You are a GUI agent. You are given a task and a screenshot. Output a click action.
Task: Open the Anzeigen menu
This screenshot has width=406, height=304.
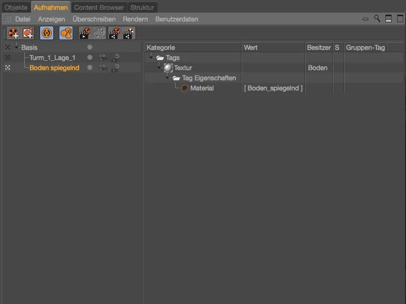[x=52, y=19]
